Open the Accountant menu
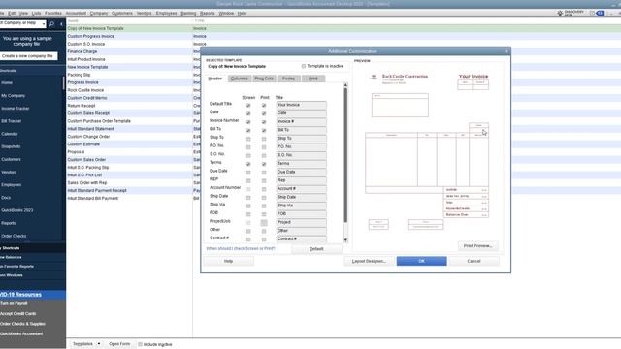The image size is (621, 349). click(x=76, y=13)
